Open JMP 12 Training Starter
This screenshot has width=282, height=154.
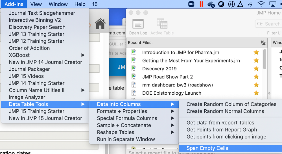click(45, 41)
